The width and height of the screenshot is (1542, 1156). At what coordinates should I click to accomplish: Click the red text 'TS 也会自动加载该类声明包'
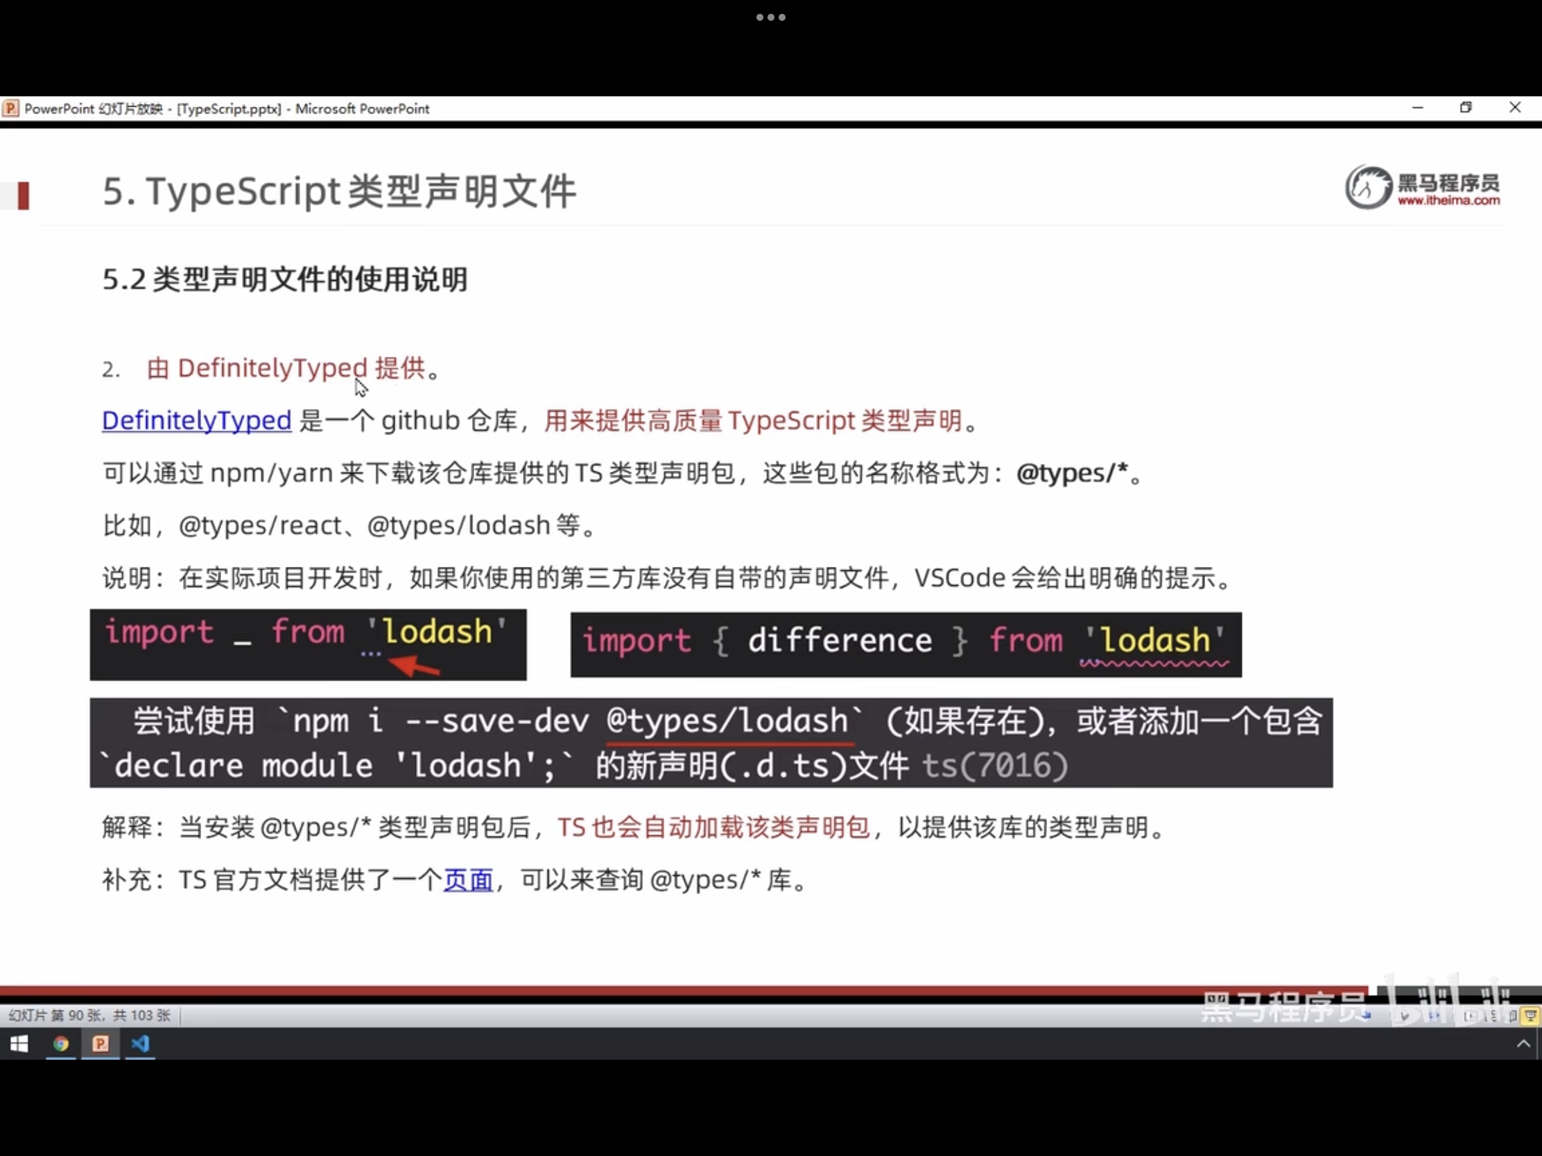[714, 827]
